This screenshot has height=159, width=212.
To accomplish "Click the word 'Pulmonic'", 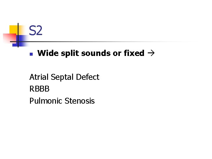I will point(46,101).
